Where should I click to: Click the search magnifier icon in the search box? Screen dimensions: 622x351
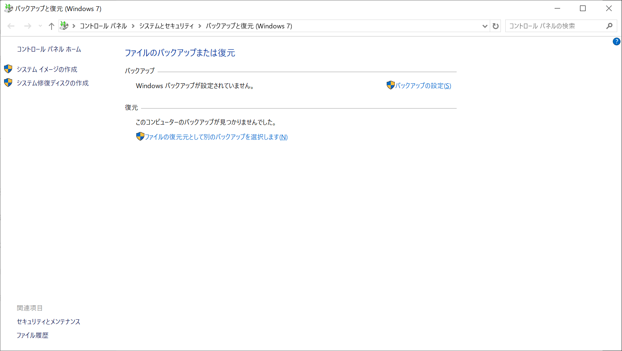[609, 26]
